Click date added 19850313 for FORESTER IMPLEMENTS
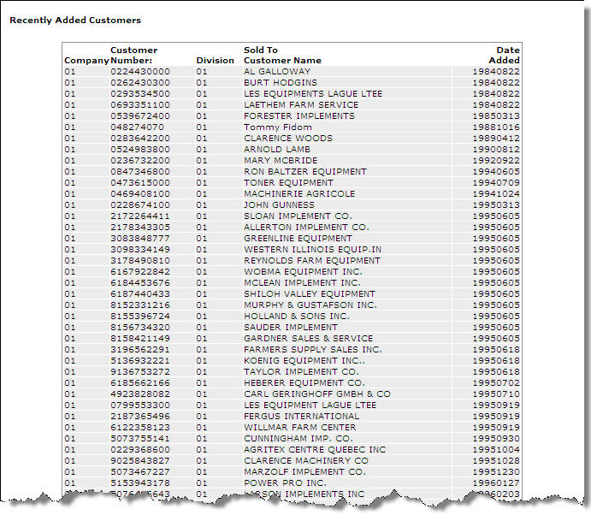 point(496,115)
